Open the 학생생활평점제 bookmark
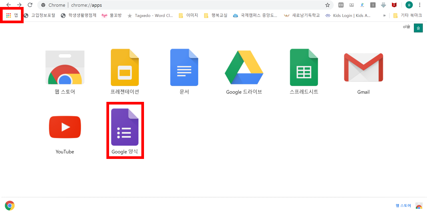The width and height of the screenshot is (427, 213). (x=78, y=15)
